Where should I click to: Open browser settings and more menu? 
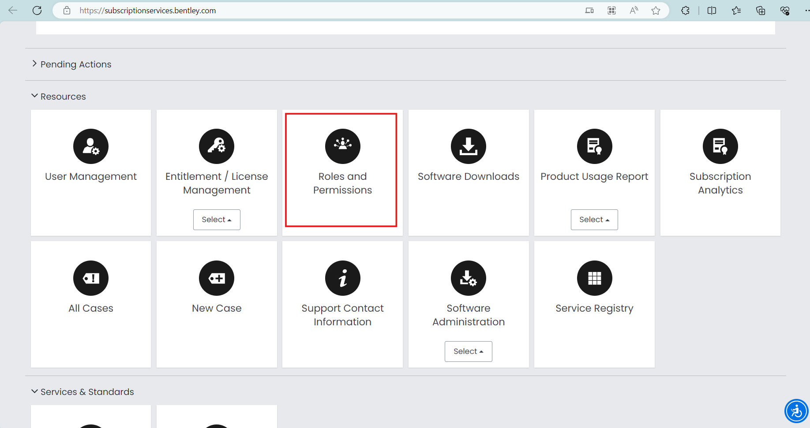(x=806, y=11)
